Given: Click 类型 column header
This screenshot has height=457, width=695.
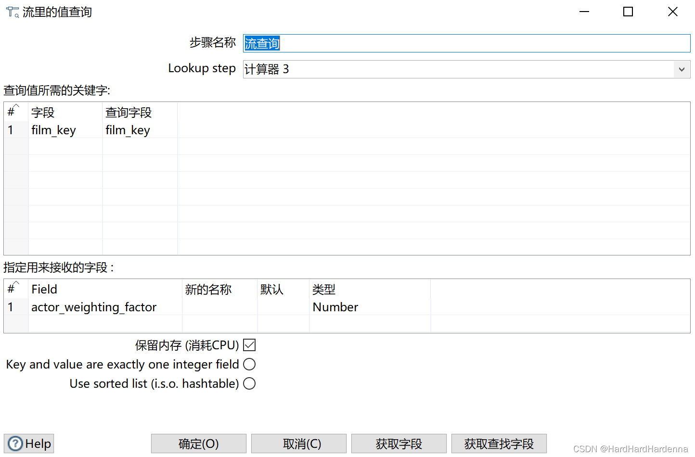Looking at the screenshot, I should tap(370, 290).
